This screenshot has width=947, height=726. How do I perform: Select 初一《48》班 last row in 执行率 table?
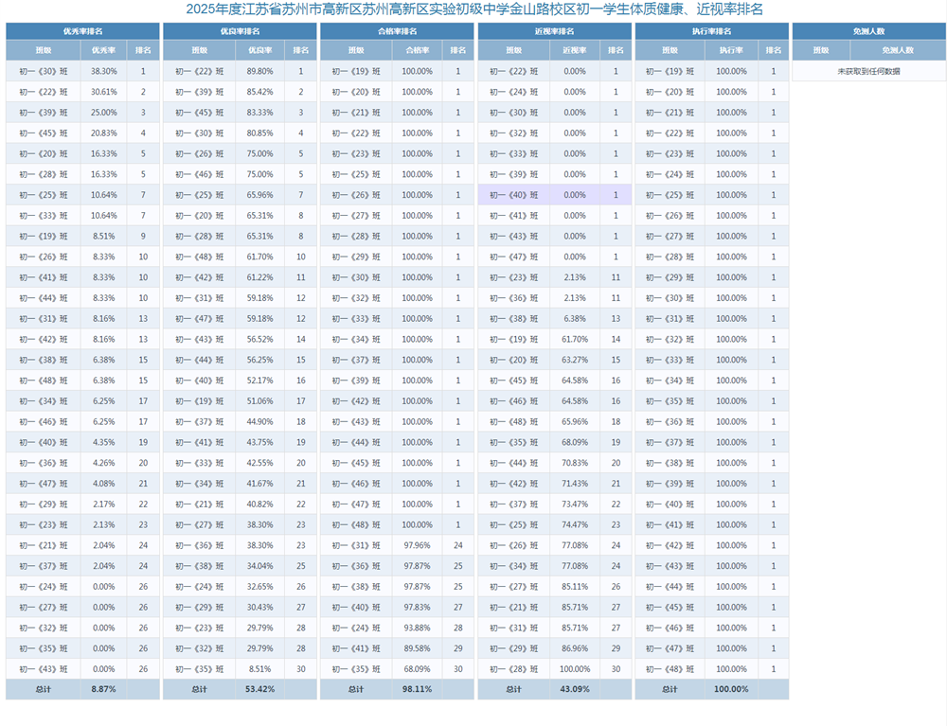tap(711, 668)
